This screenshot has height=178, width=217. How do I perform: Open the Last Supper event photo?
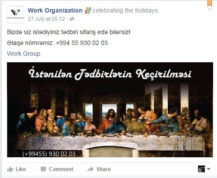tap(110, 110)
